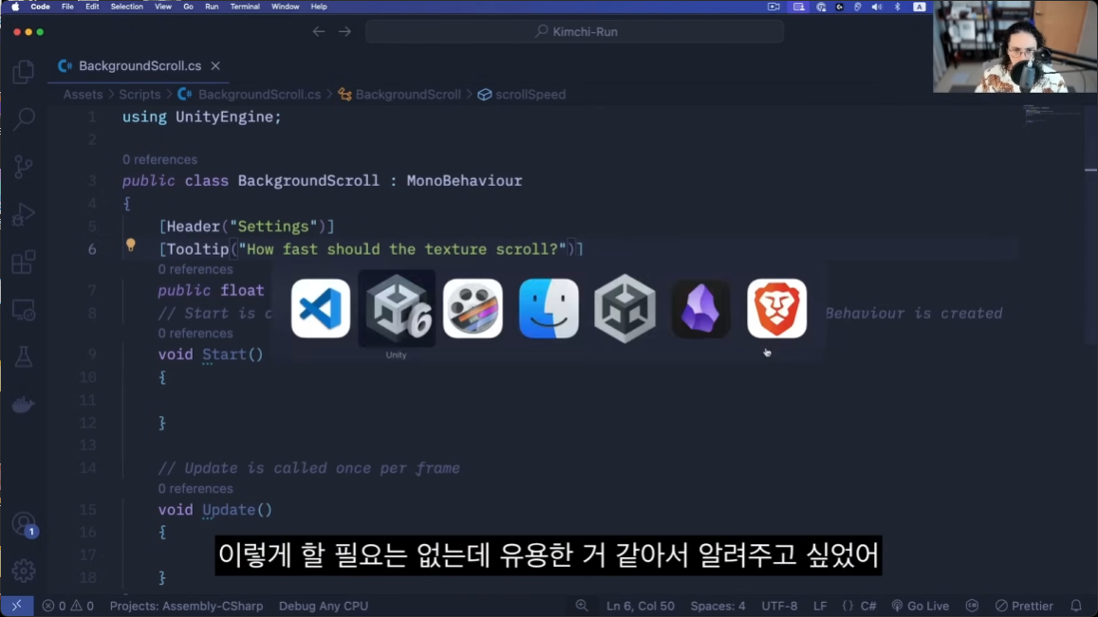Click the lightbulb code action icon

click(130, 245)
